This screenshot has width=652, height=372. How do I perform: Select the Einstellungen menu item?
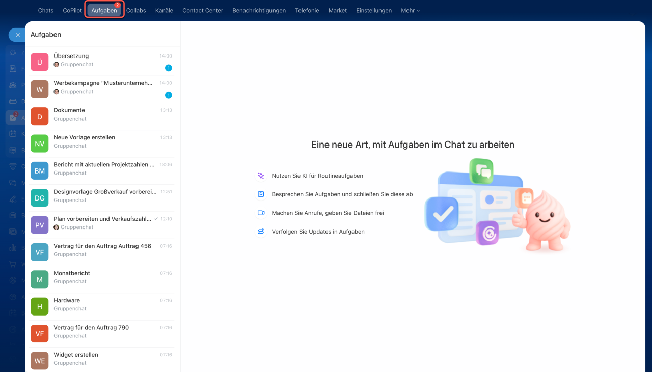(x=374, y=10)
